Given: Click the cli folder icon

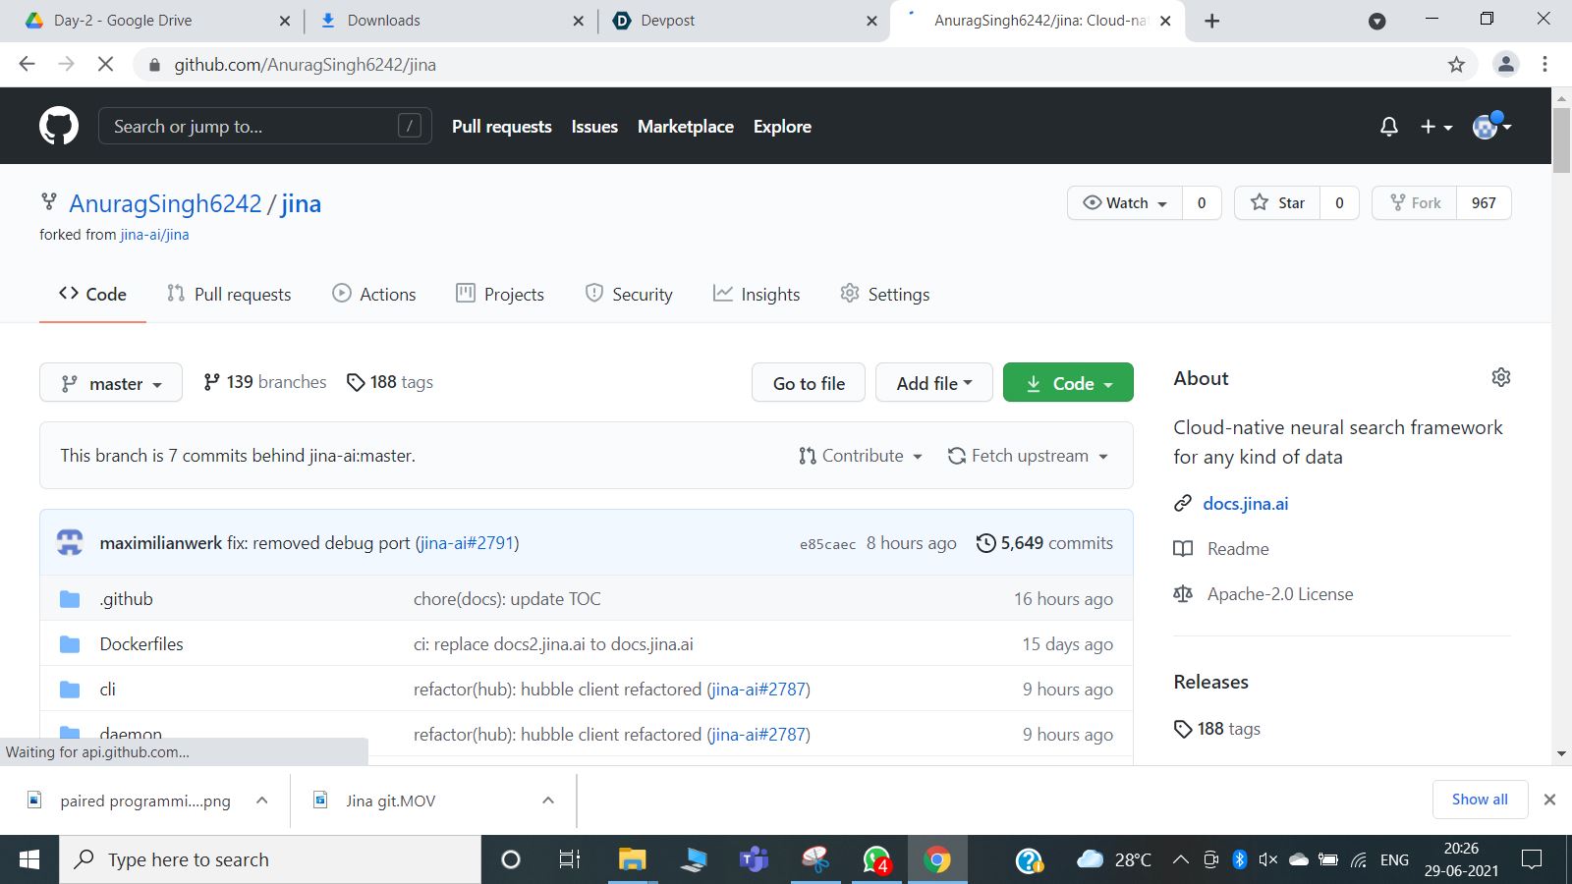Looking at the screenshot, I should click(x=70, y=690).
